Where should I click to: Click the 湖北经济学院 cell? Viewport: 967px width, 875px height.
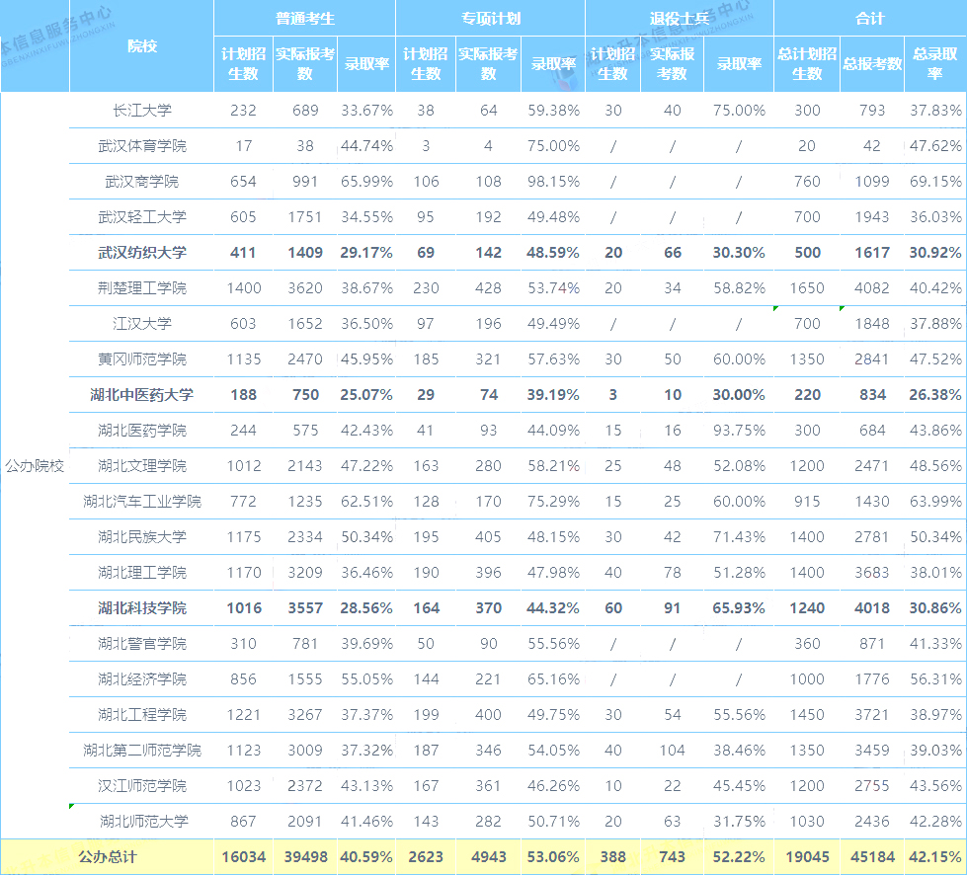[142, 679]
